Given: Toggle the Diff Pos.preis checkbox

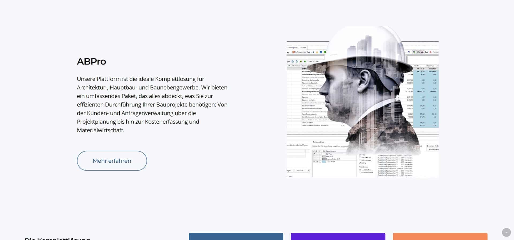Looking at the screenshot, I should pyautogui.click(x=360, y=160).
